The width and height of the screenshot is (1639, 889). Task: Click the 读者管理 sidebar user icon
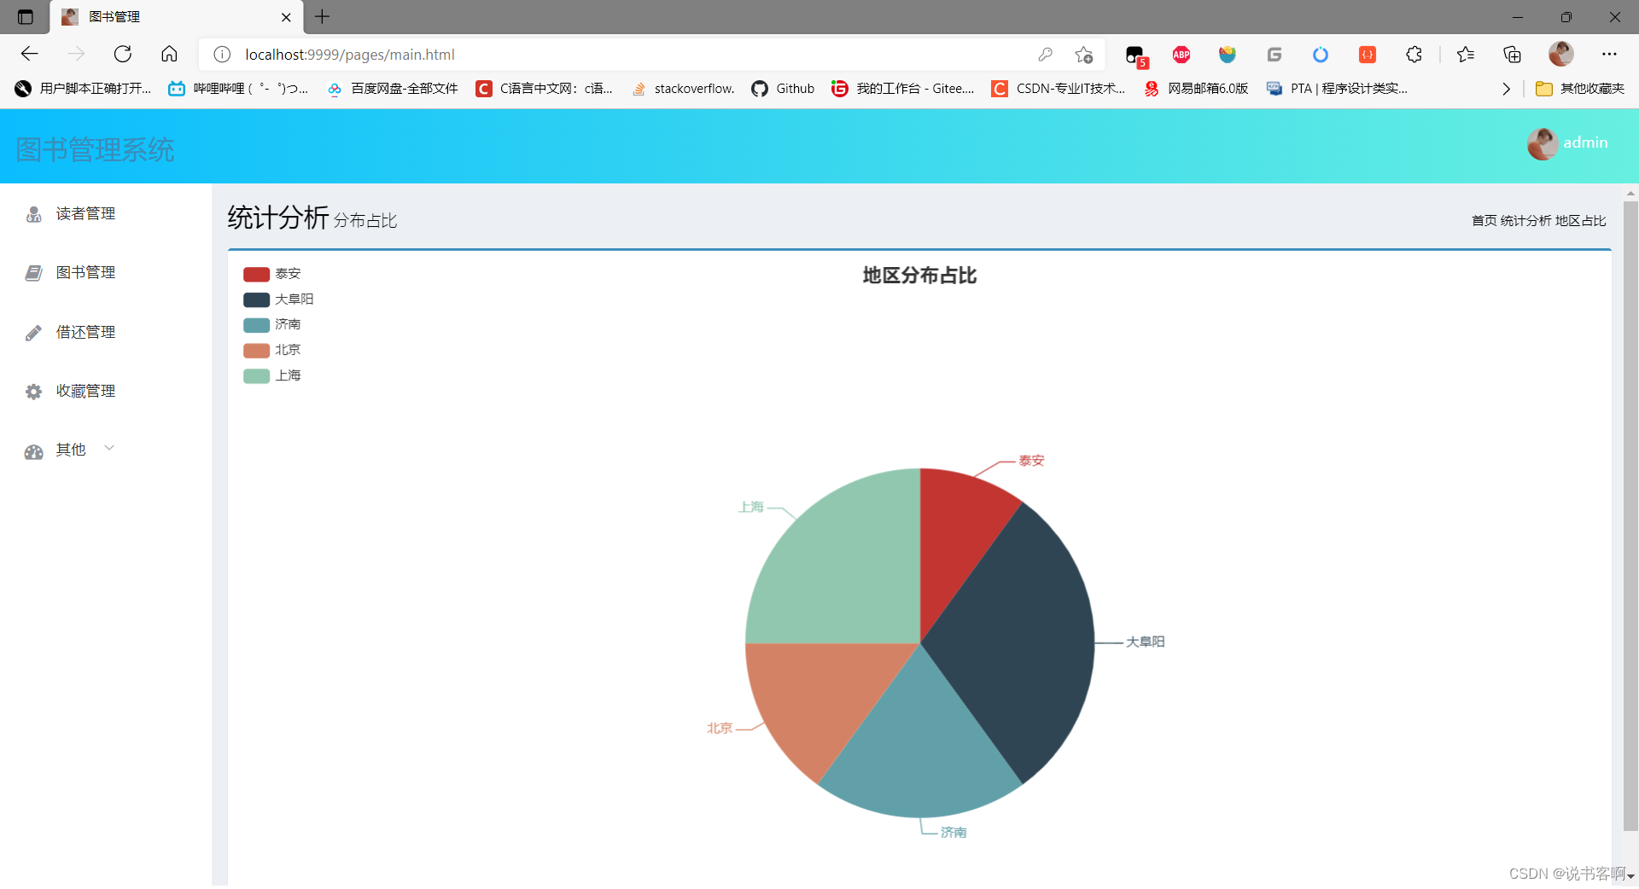[x=33, y=214]
